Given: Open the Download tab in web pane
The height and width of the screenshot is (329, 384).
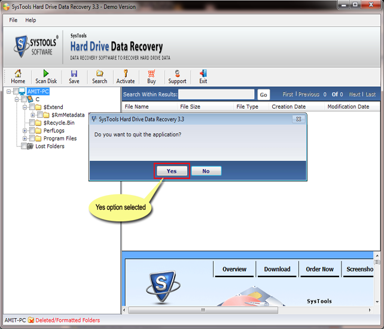Looking at the screenshot, I should (277, 269).
